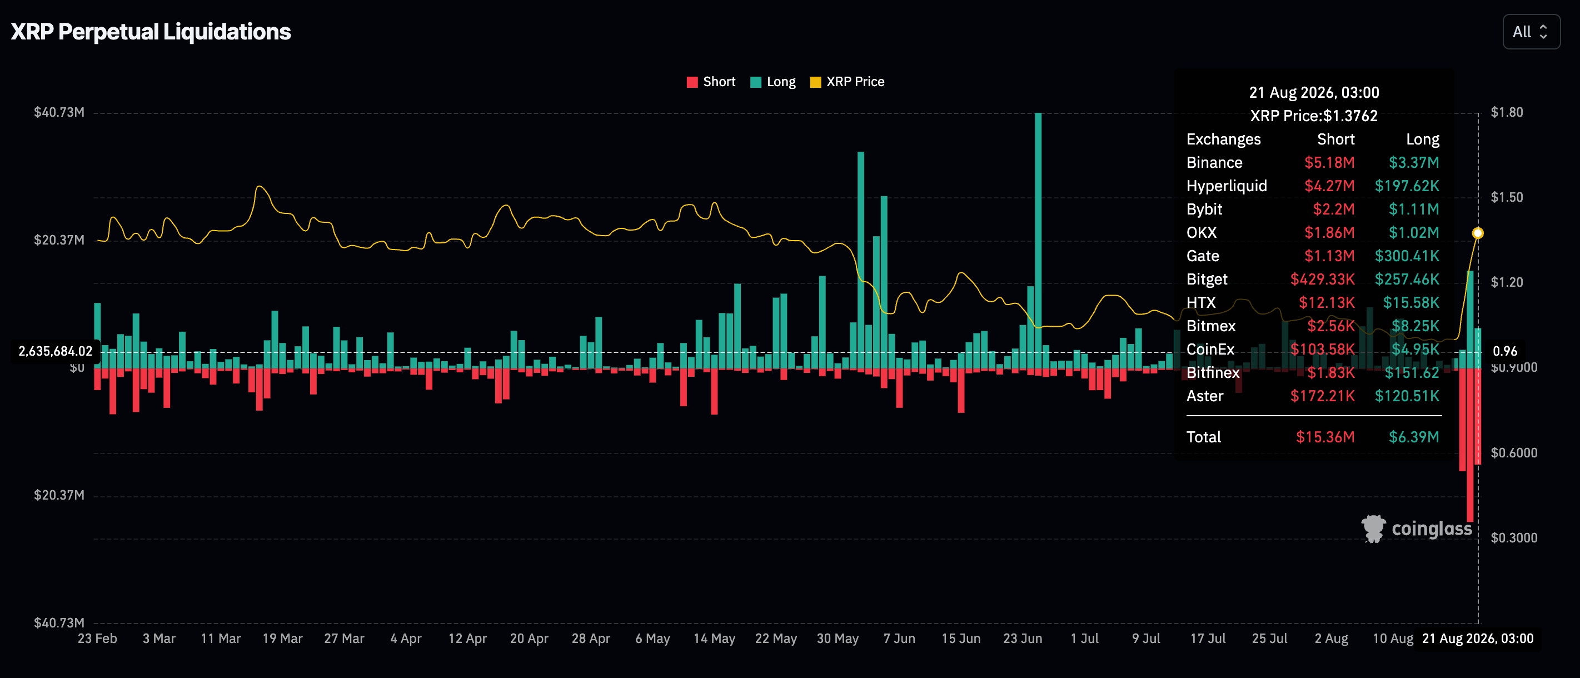1580x678 pixels.
Task: Click the tooltip 'XRP Price:$1.3762' line
Action: point(1314,116)
